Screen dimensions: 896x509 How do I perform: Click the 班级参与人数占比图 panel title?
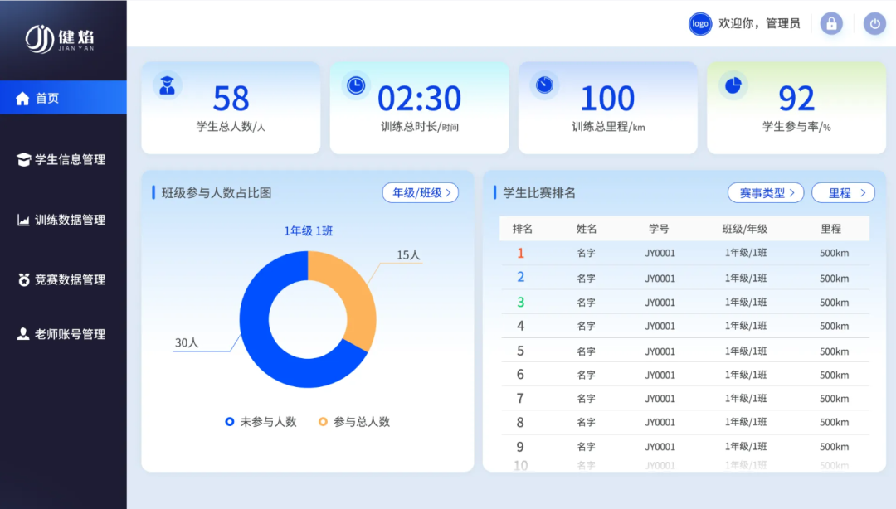(x=217, y=193)
